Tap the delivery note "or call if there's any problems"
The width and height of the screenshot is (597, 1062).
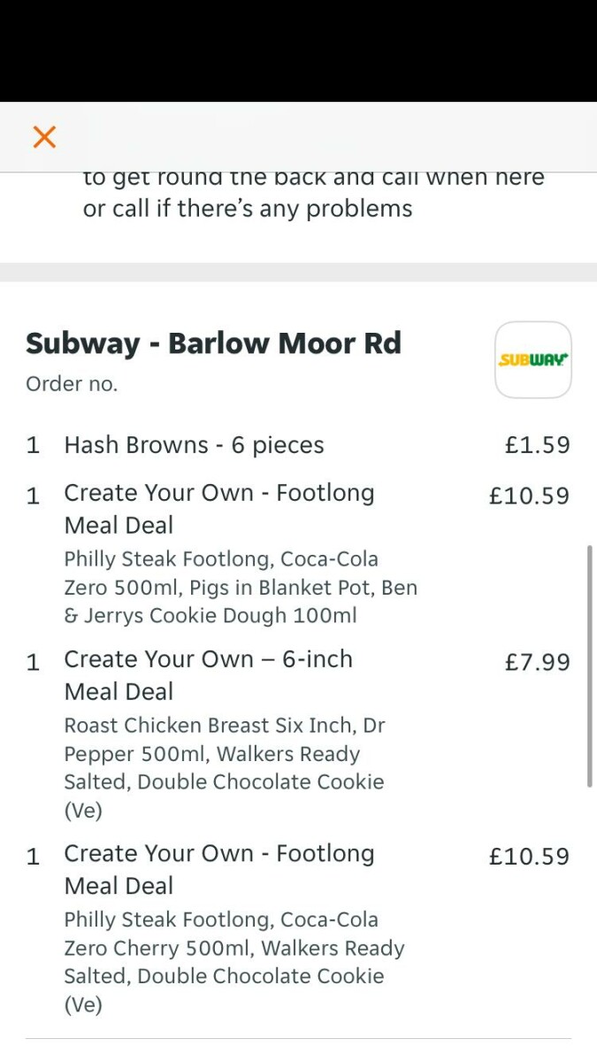pyautogui.click(x=248, y=209)
